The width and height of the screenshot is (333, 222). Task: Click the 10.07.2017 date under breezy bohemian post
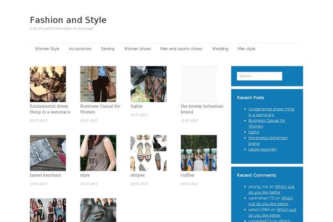click(x=189, y=120)
